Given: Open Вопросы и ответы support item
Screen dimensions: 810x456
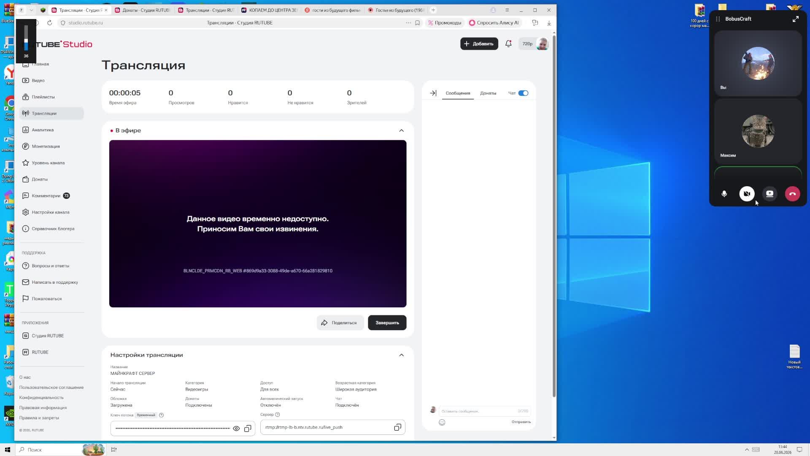Looking at the screenshot, I should point(51,266).
